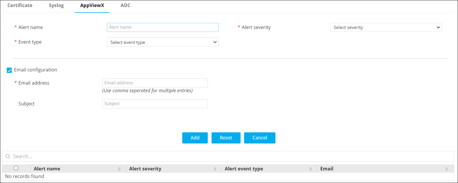Viewport: 458px width, 183px height.
Task: Click the Event type field label
Action: (30, 42)
